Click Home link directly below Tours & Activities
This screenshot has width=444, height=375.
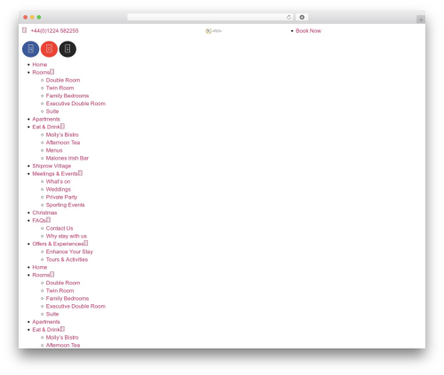pyautogui.click(x=40, y=267)
